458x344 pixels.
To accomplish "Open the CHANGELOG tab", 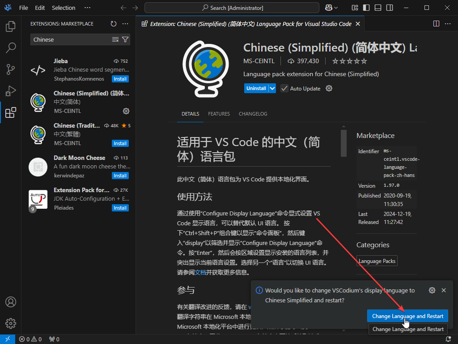I will 253,114.
